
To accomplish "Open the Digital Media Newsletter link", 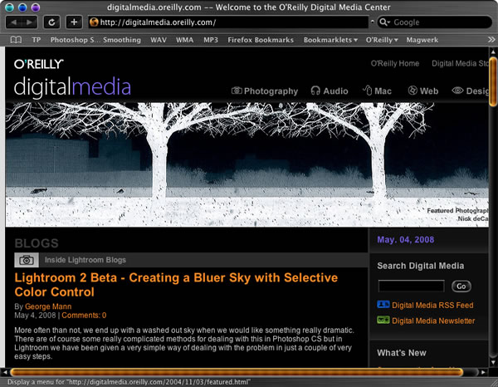I will click(x=433, y=321).
